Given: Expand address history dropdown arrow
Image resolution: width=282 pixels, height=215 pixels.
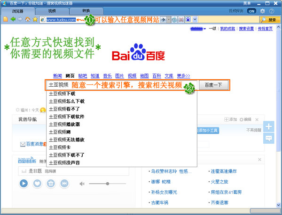Looking at the screenshot, I should coord(169,20).
